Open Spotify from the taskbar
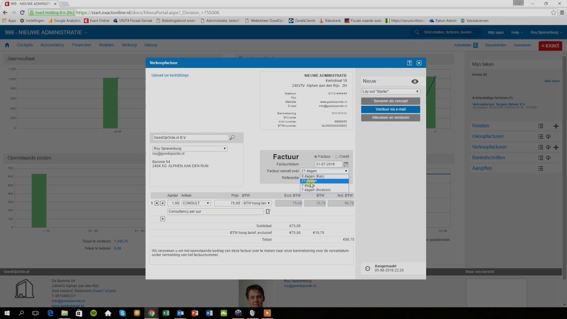The image size is (567, 319). coord(93,313)
